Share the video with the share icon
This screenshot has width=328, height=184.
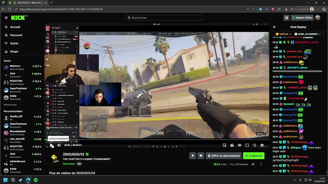click(x=253, y=164)
